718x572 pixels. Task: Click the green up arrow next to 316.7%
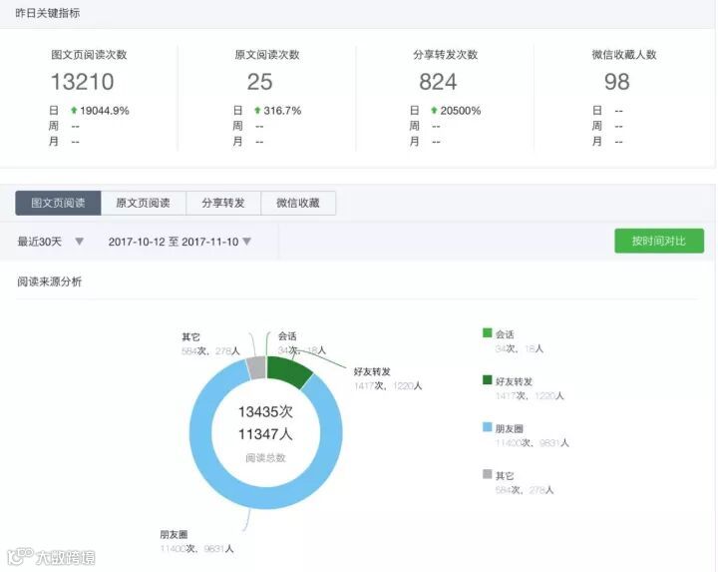[257, 110]
